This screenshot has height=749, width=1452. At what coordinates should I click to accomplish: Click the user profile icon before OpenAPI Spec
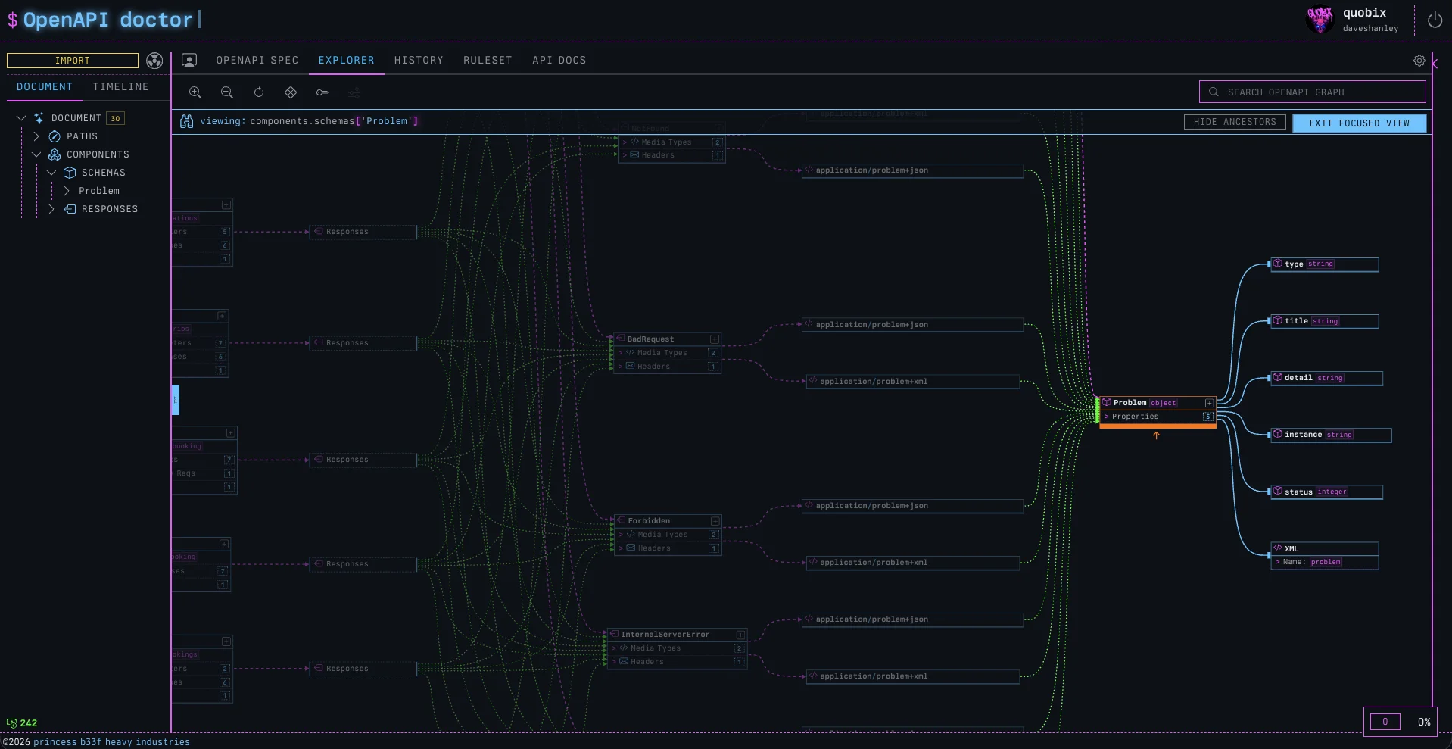point(189,61)
